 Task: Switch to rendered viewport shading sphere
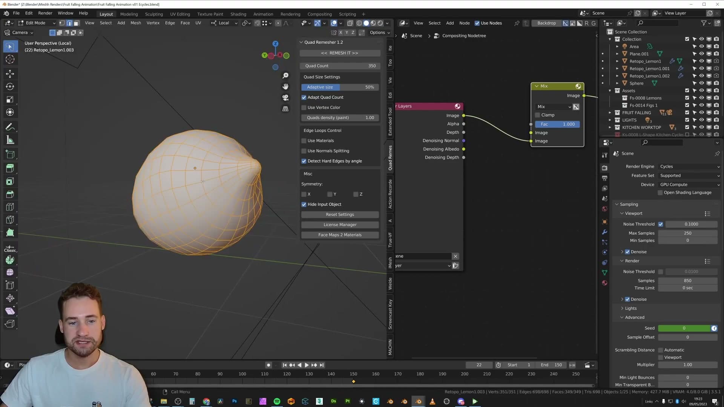coord(380,23)
